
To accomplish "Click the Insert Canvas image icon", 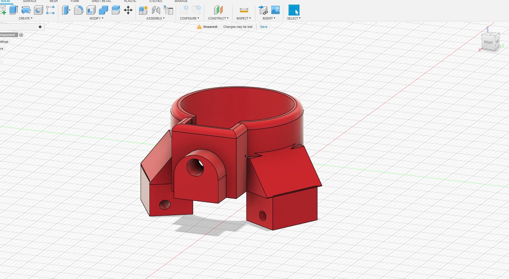I will coord(275,10).
